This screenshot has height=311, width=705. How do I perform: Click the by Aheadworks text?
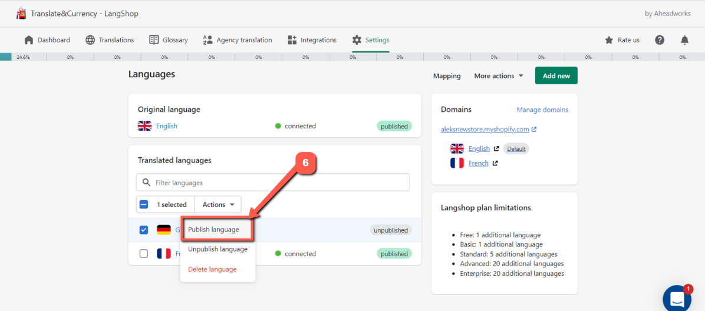point(668,14)
